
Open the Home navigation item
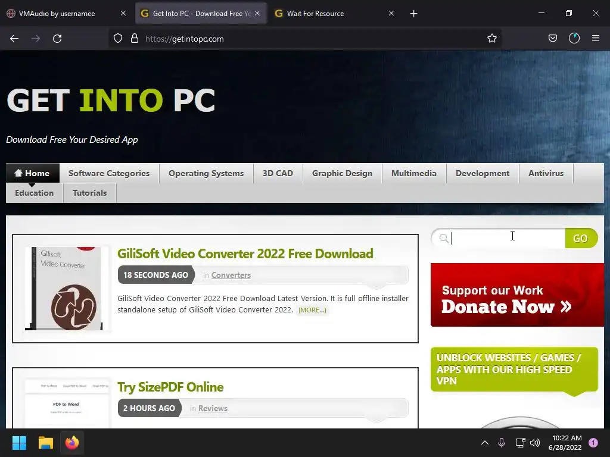33,173
